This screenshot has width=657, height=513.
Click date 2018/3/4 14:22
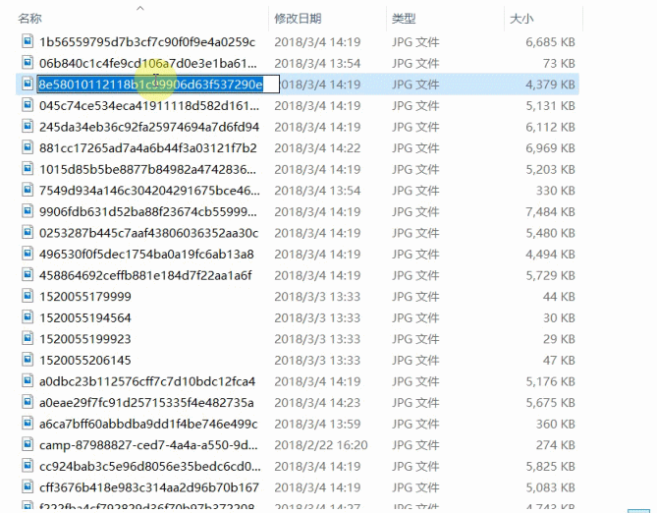(x=317, y=148)
